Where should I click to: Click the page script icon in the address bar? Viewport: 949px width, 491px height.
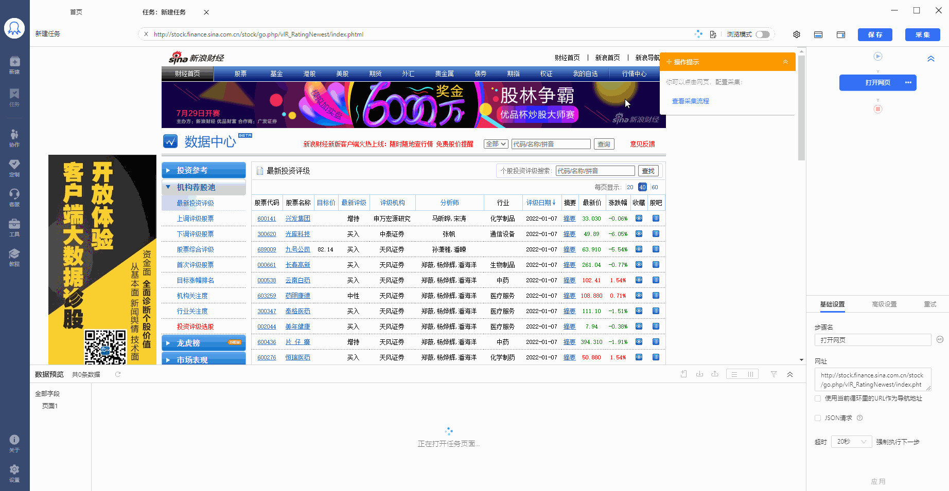(x=713, y=34)
